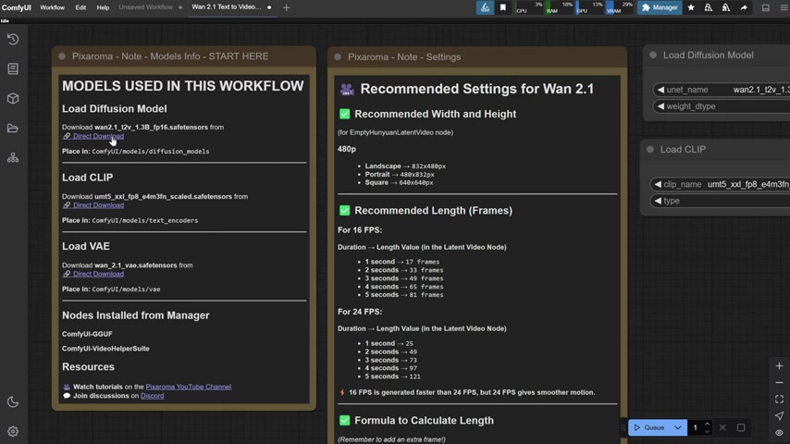The width and height of the screenshot is (790, 444).
Task: Toggle dark theme with moon icon
Action: pyautogui.click(x=13, y=401)
